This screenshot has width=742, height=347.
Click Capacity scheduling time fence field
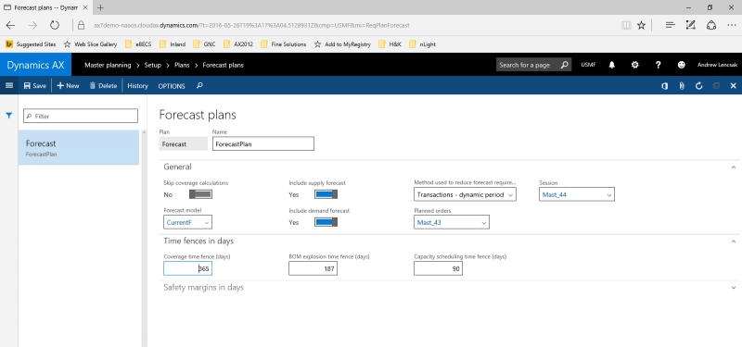(x=438, y=268)
